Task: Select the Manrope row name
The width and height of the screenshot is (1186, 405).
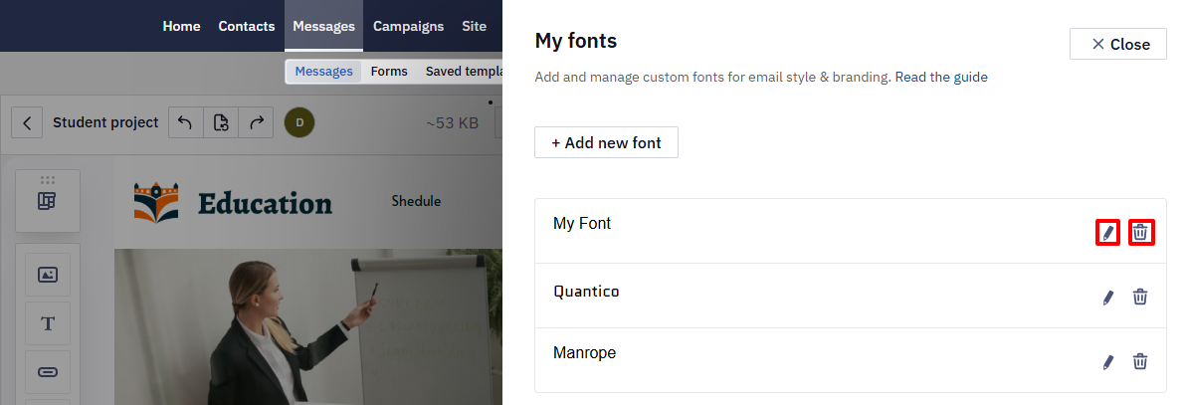Action: pyautogui.click(x=585, y=353)
